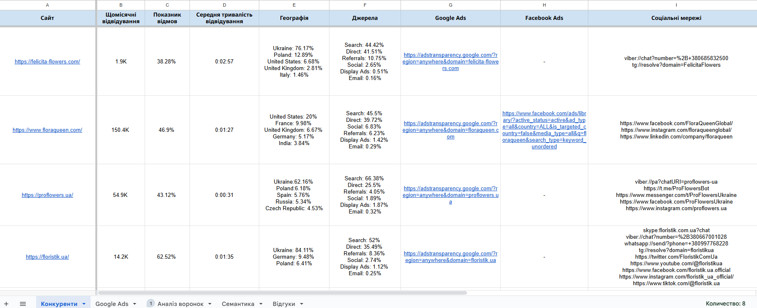757x308 pixels.
Task: Select the 38.28% bounce rate cell
Action: click(167, 62)
